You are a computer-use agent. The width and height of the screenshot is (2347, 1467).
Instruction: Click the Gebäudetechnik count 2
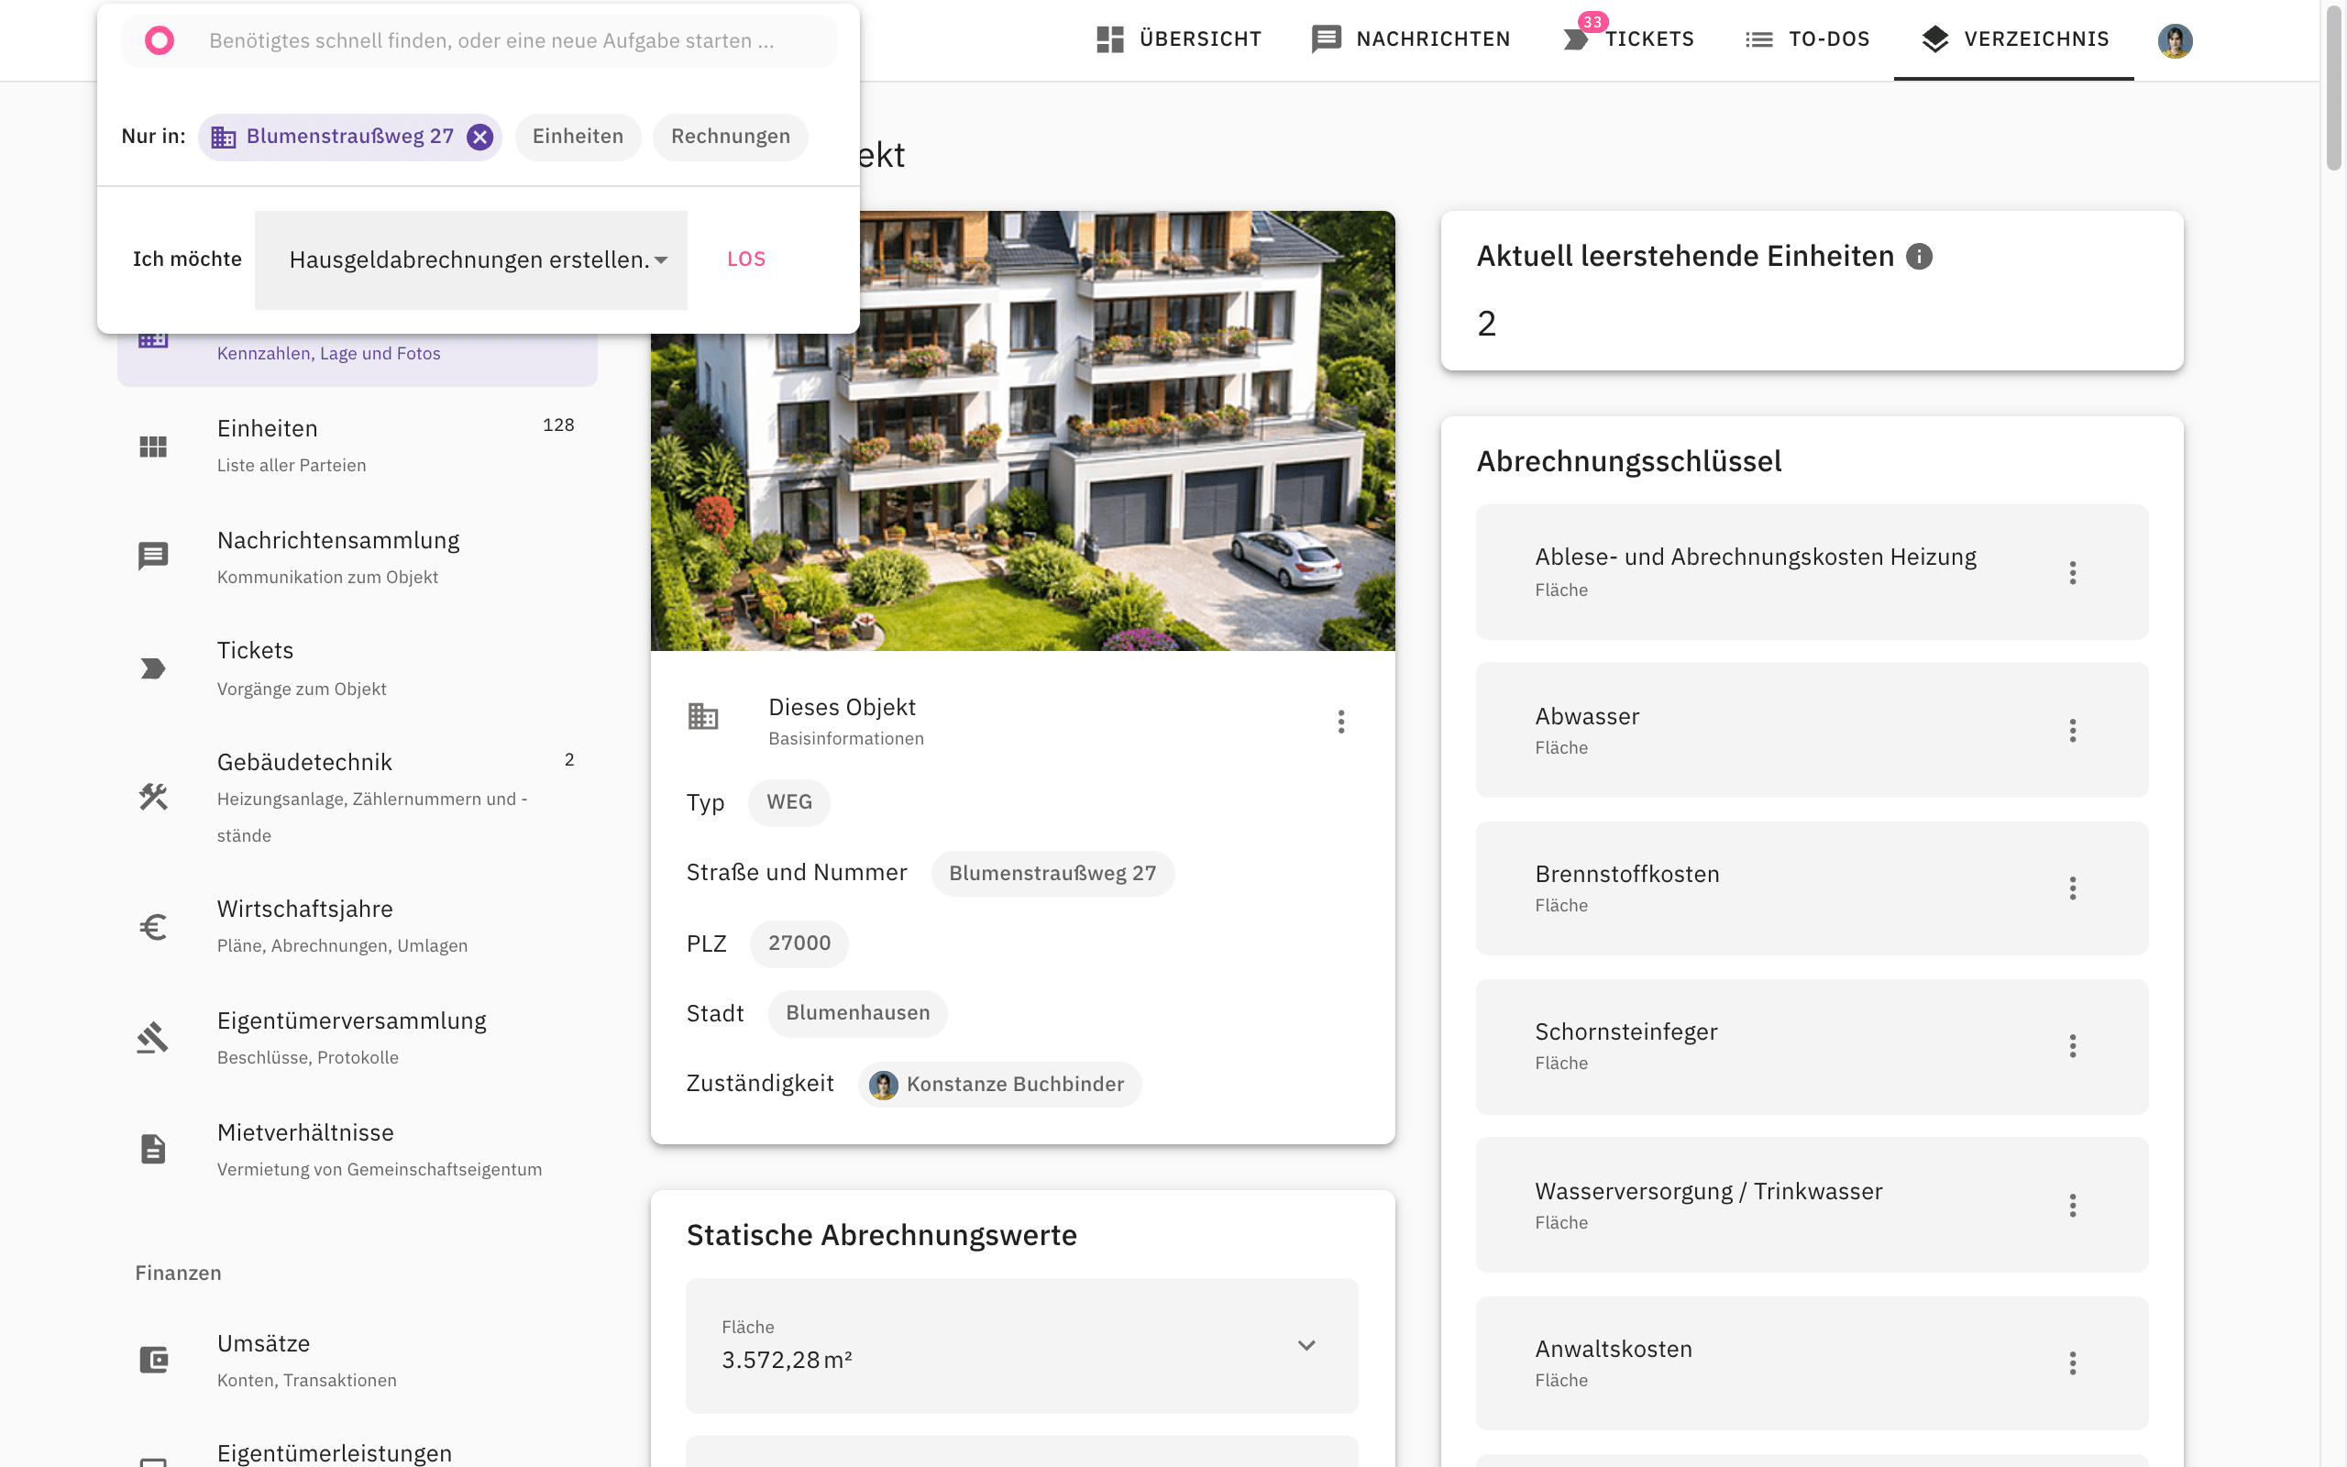click(x=569, y=760)
